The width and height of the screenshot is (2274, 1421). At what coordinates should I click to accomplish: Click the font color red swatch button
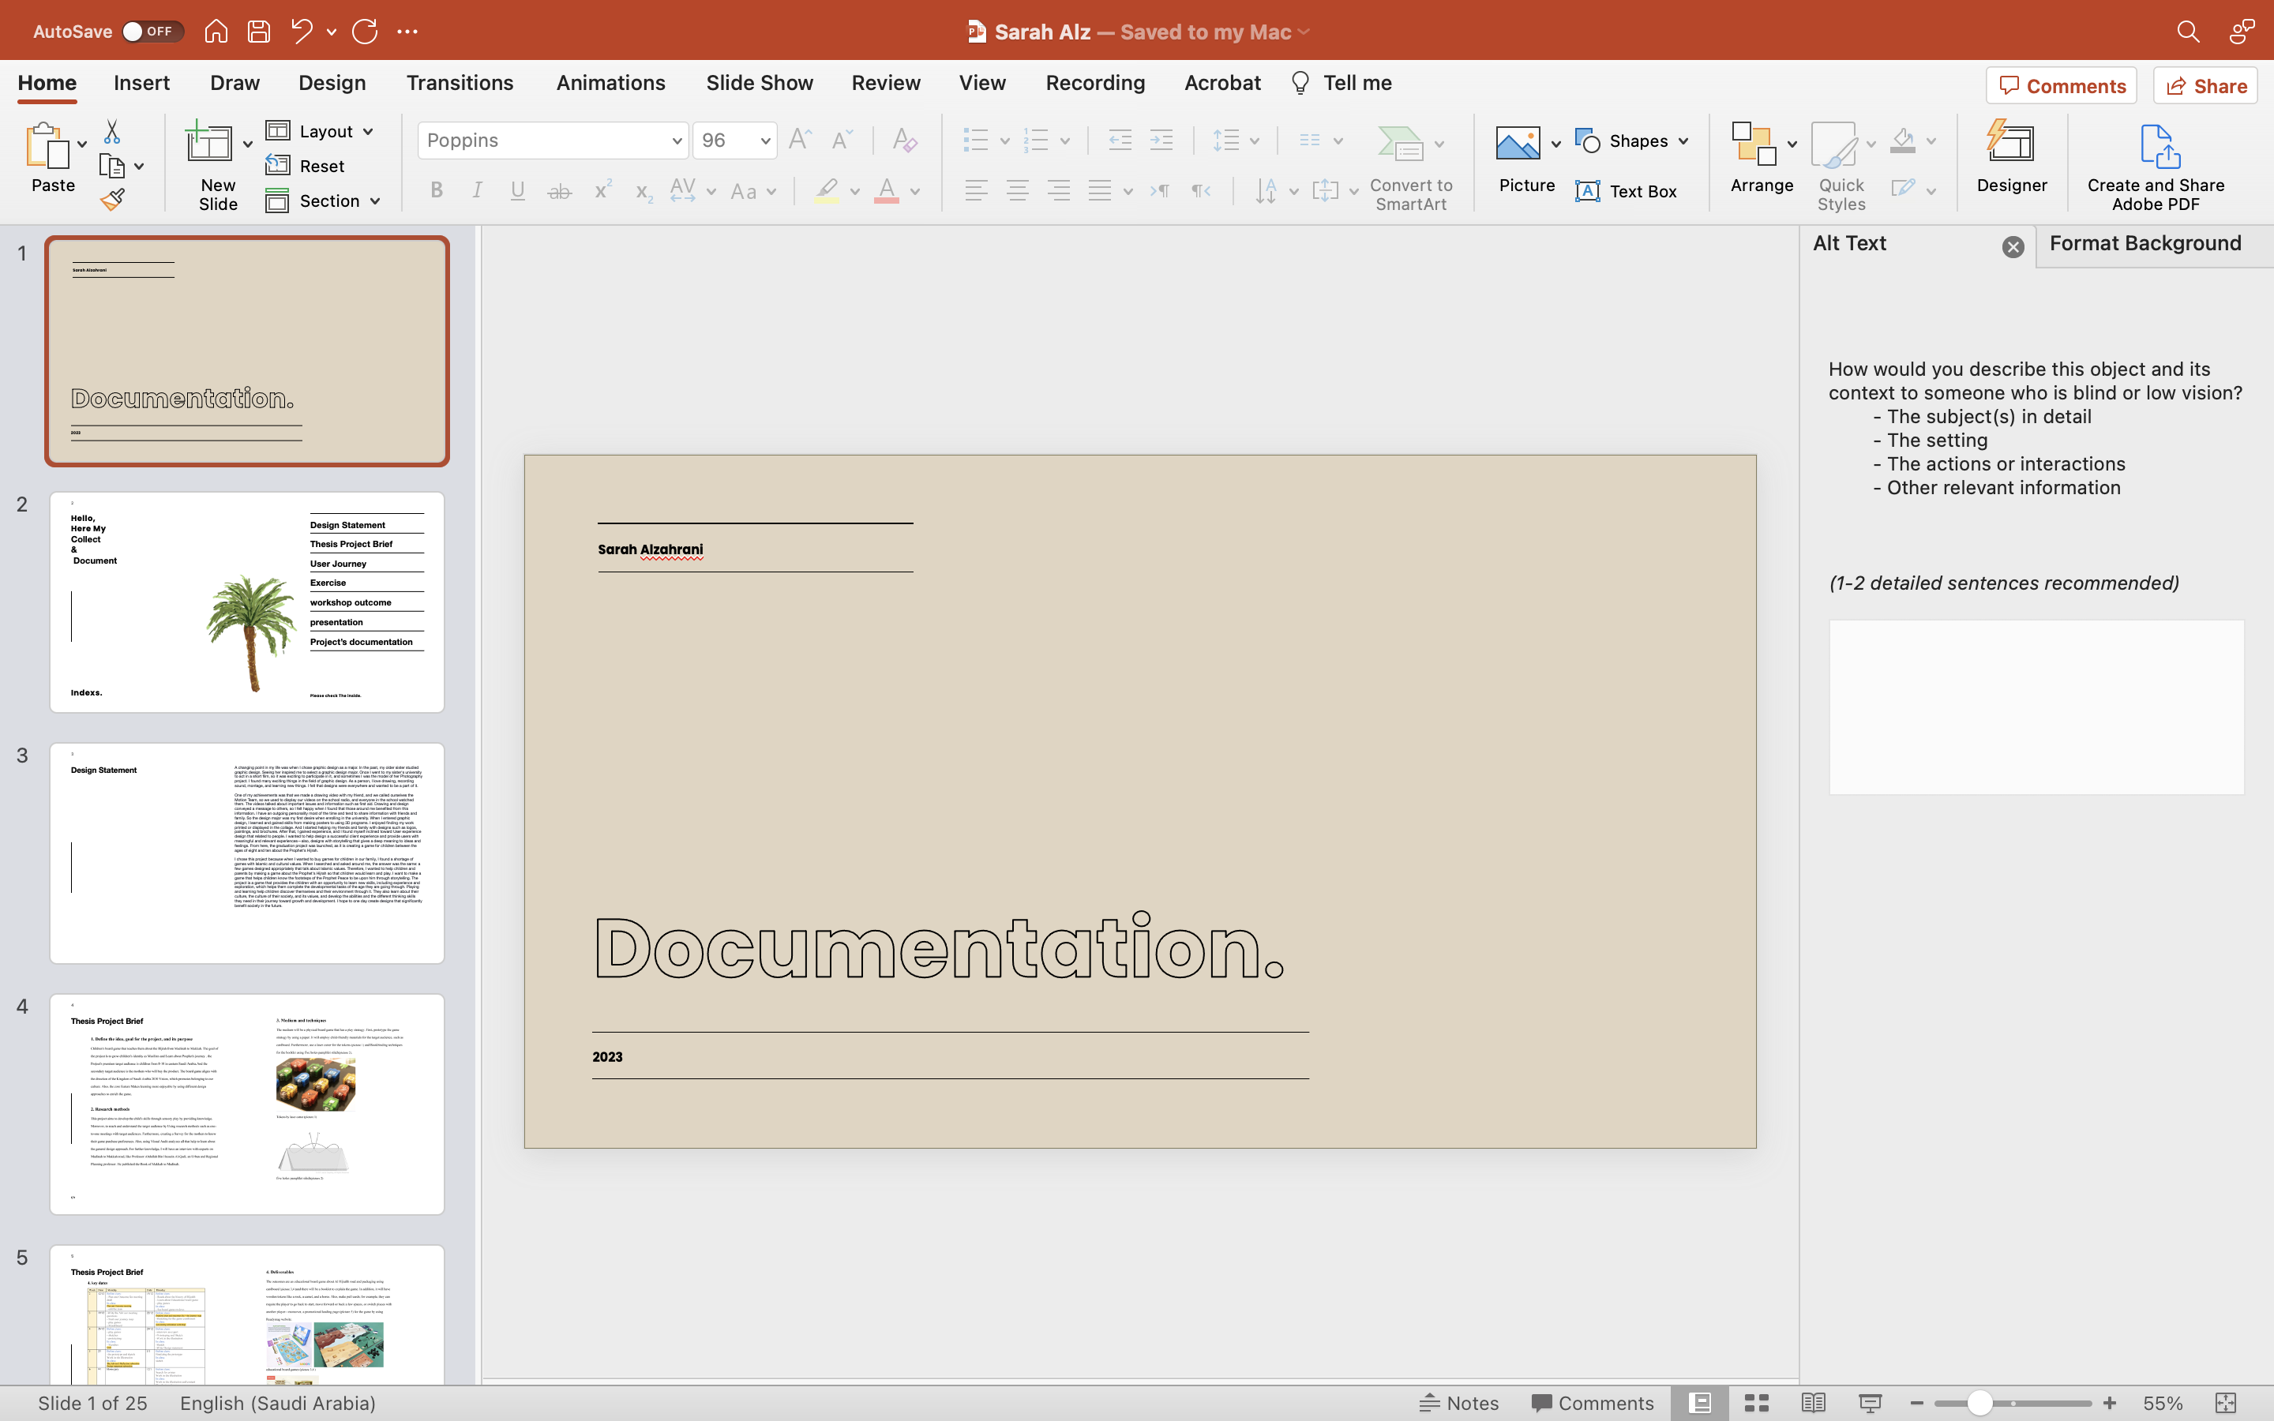pyautogui.click(x=886, y=191)
